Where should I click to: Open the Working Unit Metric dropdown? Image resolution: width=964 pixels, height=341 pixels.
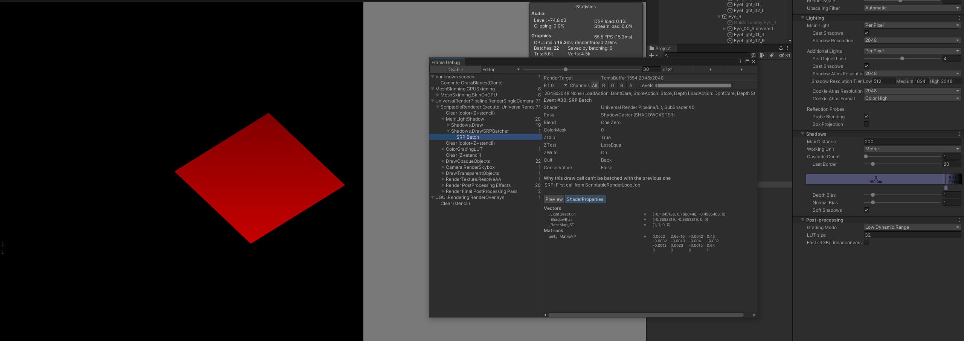tap(912, 149)
